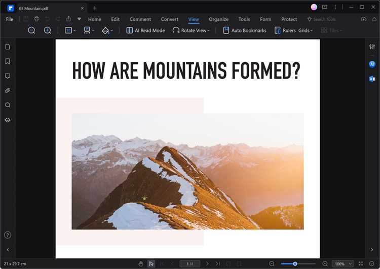Click the circled down arrow status icon
This screenshot has height=269, width=380.
pos(371,263)
